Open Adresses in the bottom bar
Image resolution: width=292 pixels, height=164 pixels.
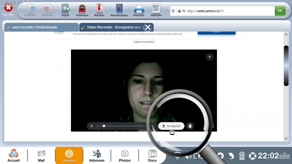[97, 155]
